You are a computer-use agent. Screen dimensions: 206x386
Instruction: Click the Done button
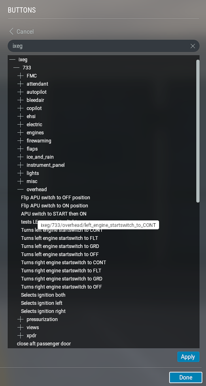[186, 377]
